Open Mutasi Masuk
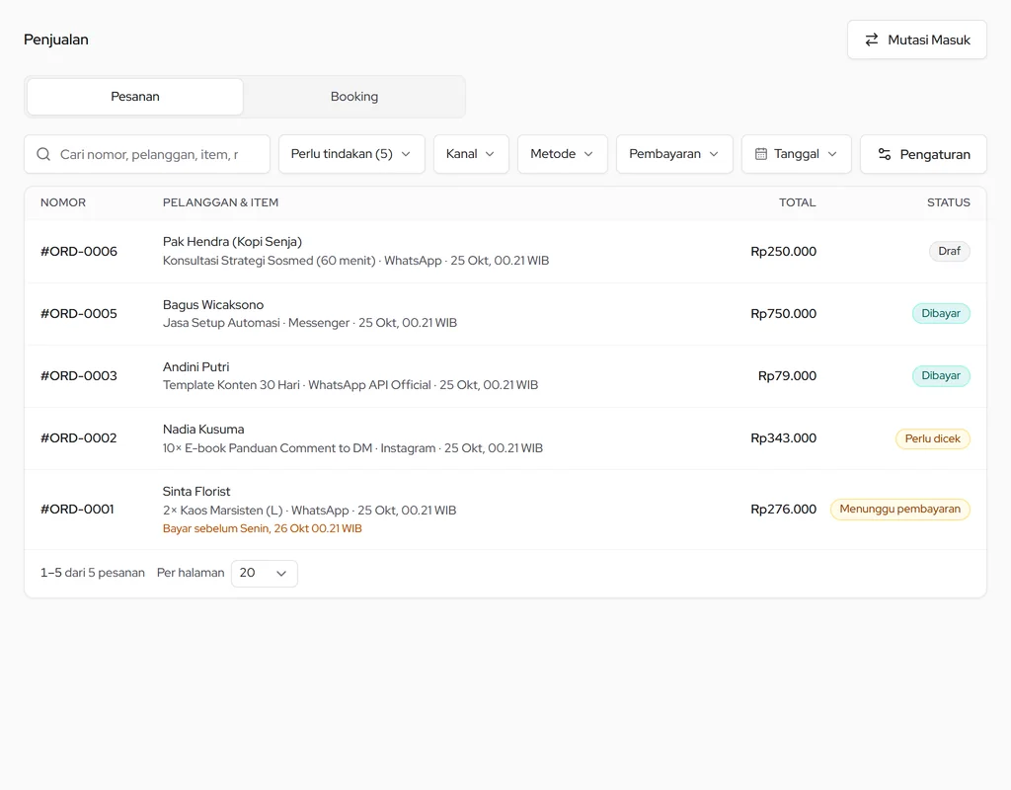The width and height of the screenshot is (1011, 790). pyautogui.click(x=917, y=39)
